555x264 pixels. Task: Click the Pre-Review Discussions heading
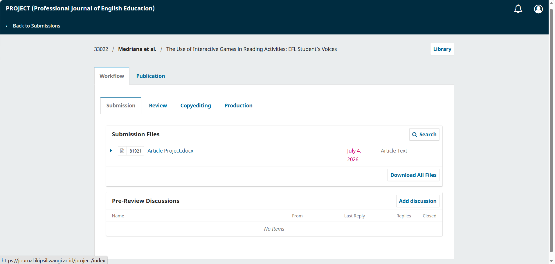pyautogui.click(x=145, y=201)
